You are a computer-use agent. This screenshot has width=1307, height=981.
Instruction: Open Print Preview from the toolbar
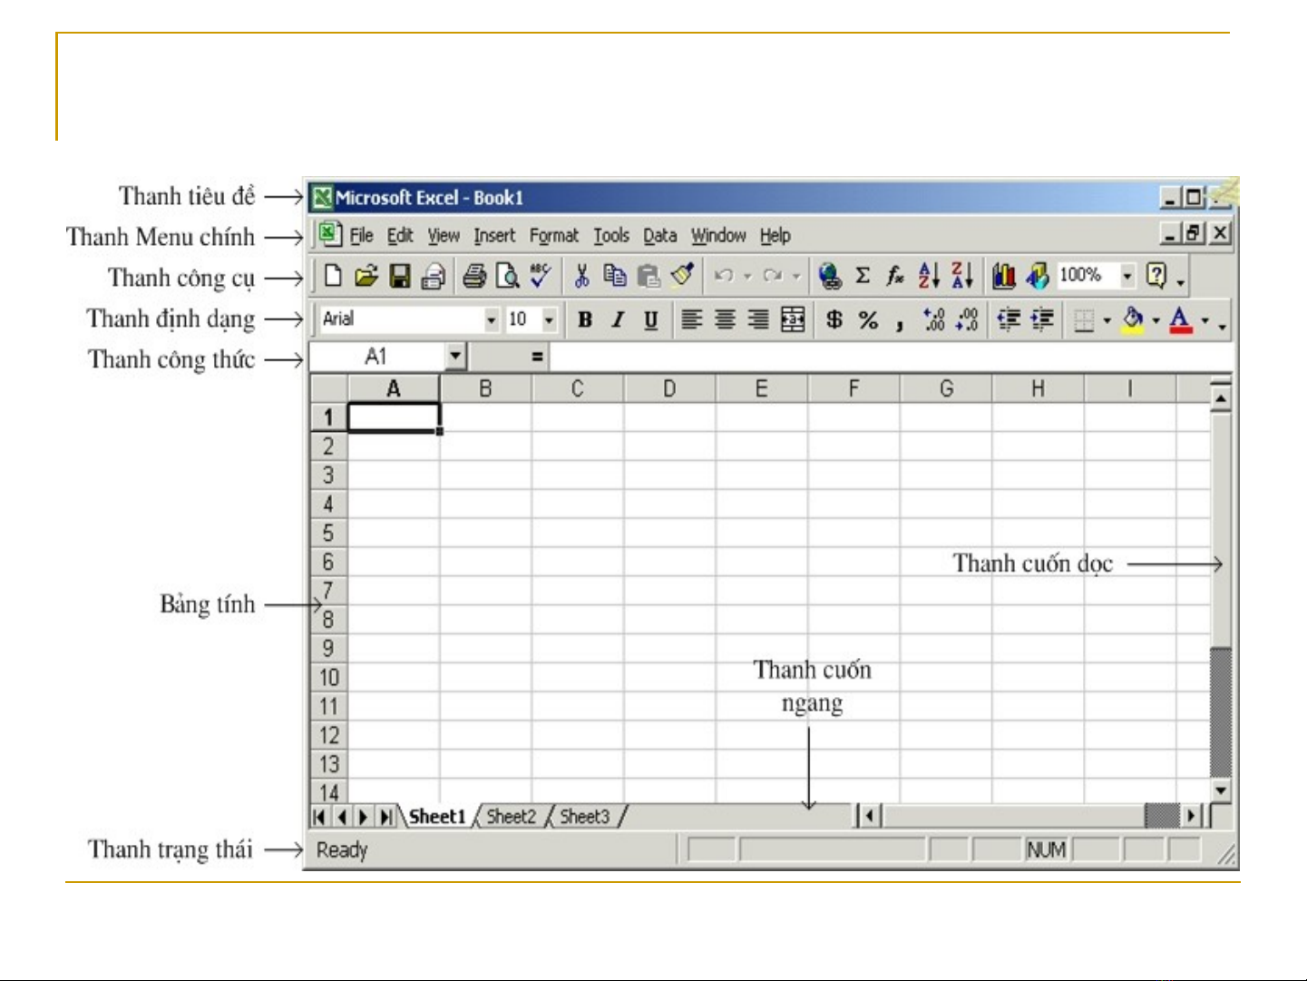(507, 276)
